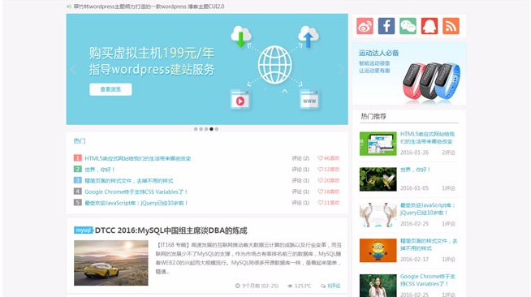Like the post with 11 likes
The image size is (531, 297).
(329, 203)
